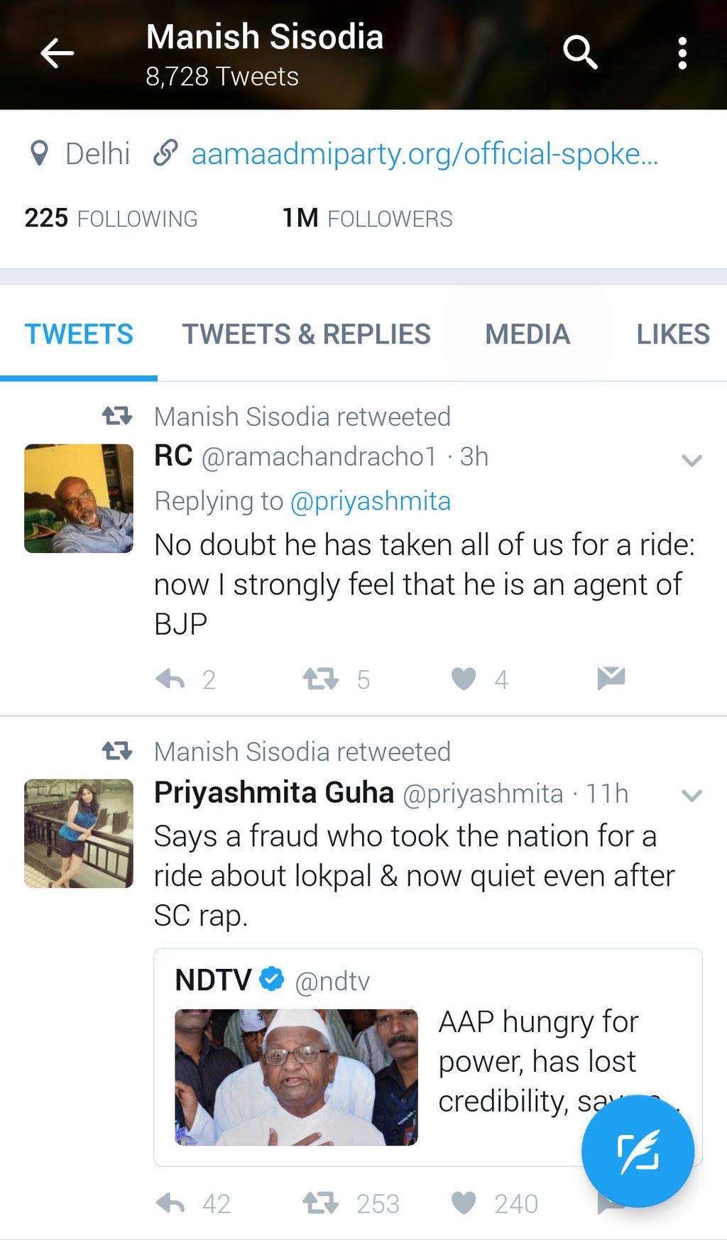The width and height of the screenshot is (727, 1240).
Task: Retweet RC's tweet about BJP
Action: [x=321, y=679]
